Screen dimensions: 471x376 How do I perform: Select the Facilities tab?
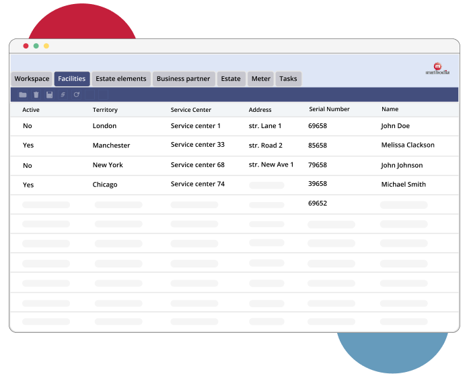point(72,79)
